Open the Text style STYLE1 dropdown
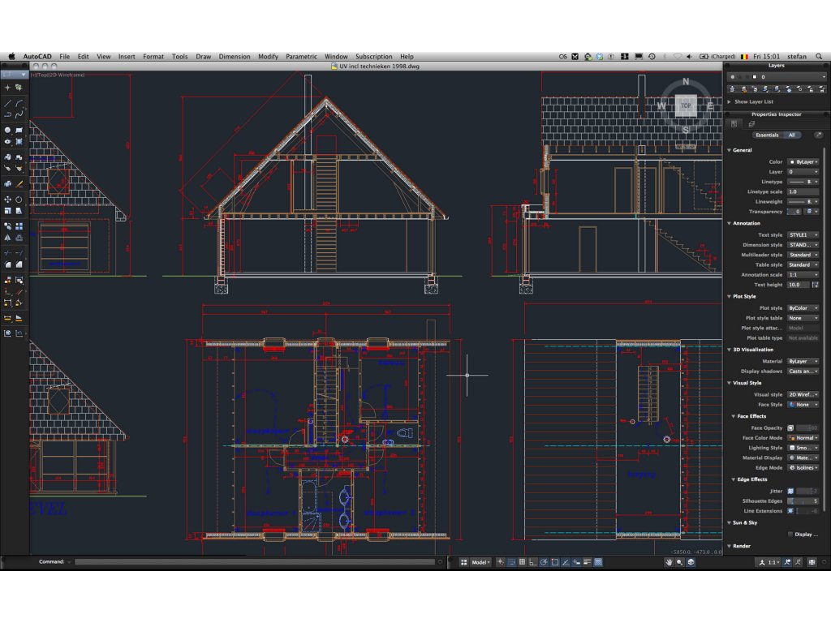 803,234
